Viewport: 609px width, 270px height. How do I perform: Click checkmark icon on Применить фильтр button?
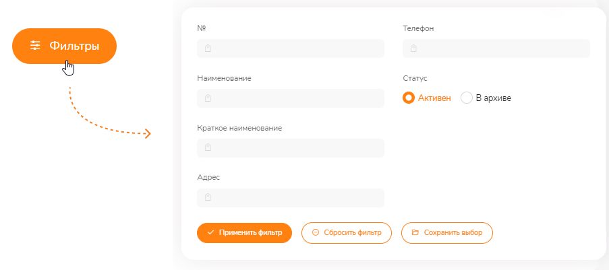point(211,233)
